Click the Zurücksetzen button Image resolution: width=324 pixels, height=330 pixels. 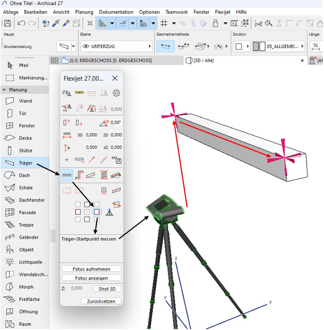coord(101,301)
